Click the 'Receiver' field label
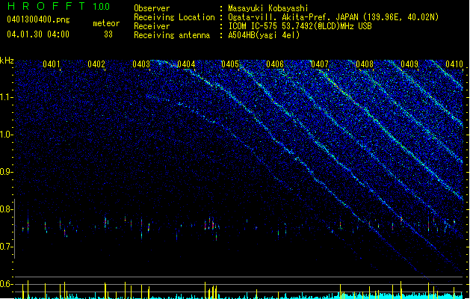 click(152, 26)
